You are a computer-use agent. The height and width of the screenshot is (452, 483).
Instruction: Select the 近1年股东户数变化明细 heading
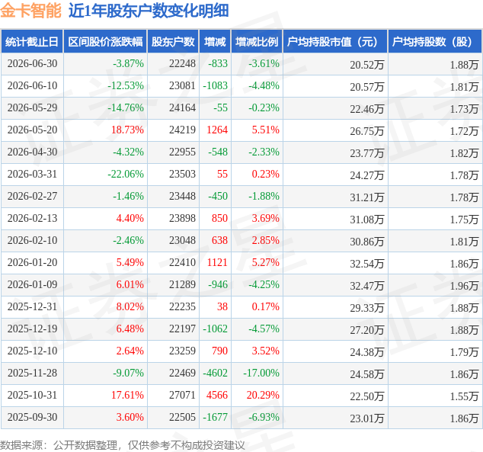149,11
